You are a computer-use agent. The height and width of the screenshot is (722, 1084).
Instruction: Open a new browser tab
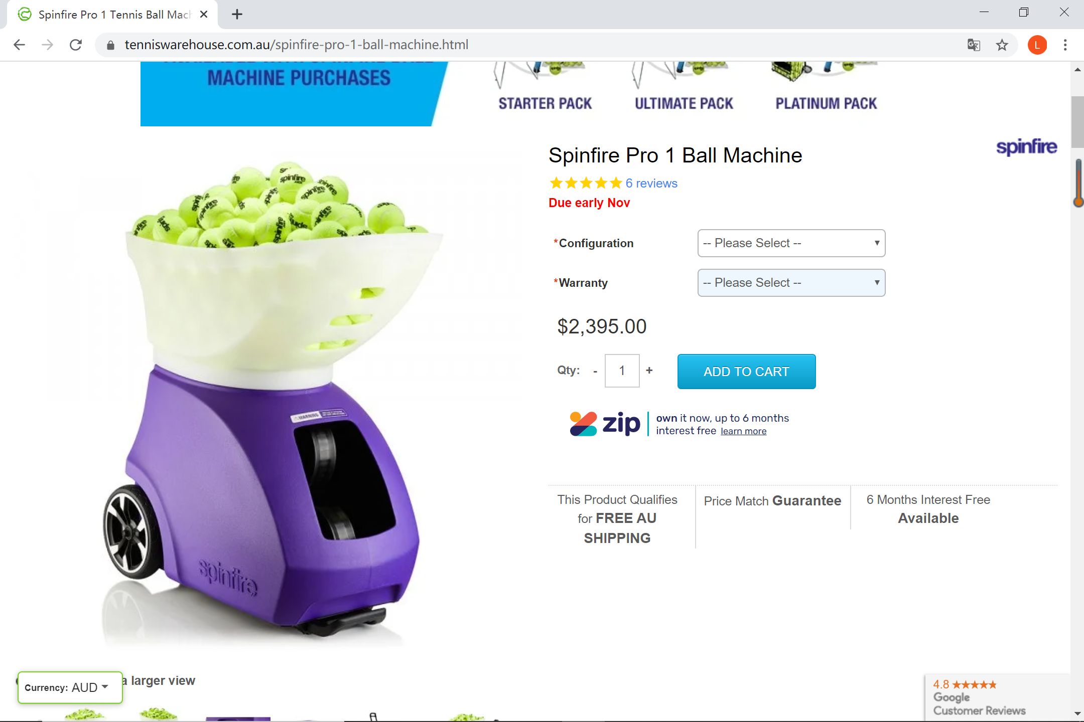point(237,15)
